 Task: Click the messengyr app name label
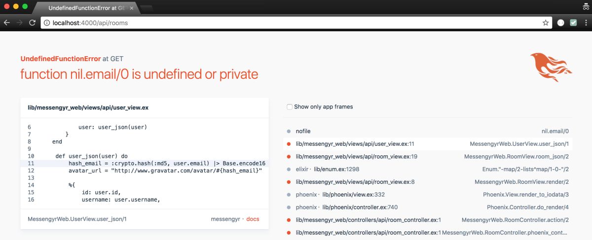click(x=225, y=219)
